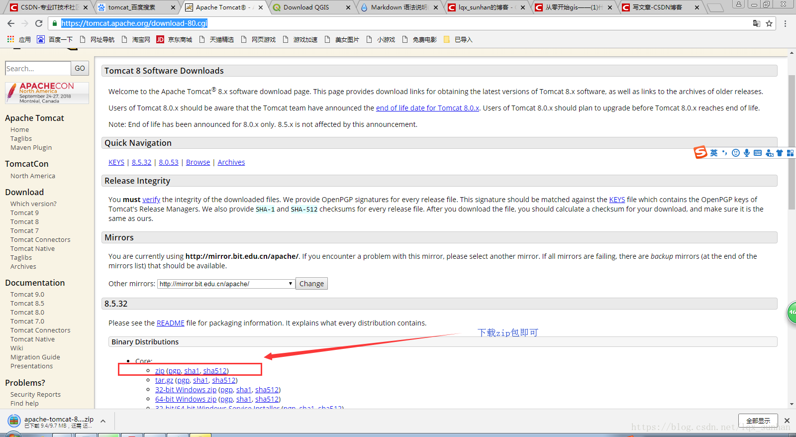The width and height of the screenshot is (796, 437).
Task: Switch to the CSDN-专业IT技术社区 tab
Action: (49, 7)
